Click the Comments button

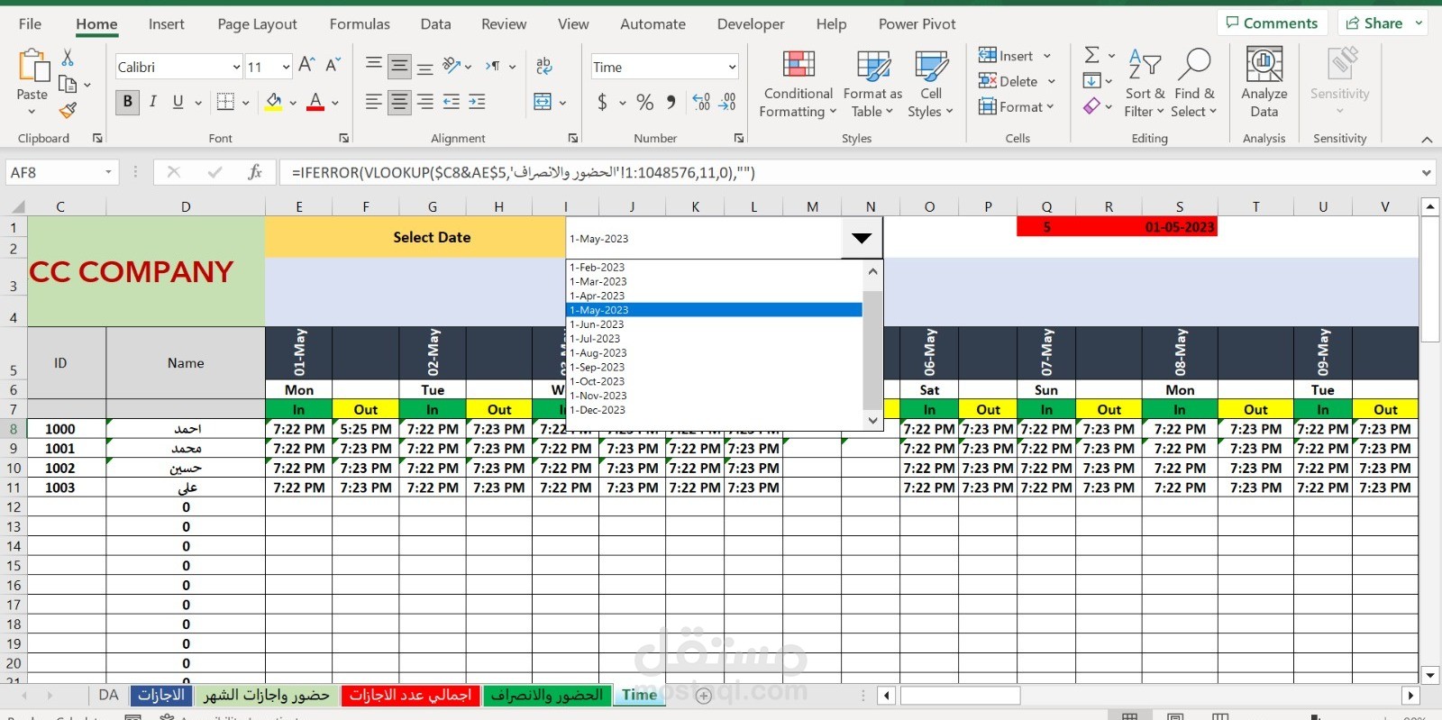click(x=1272, y=23)
